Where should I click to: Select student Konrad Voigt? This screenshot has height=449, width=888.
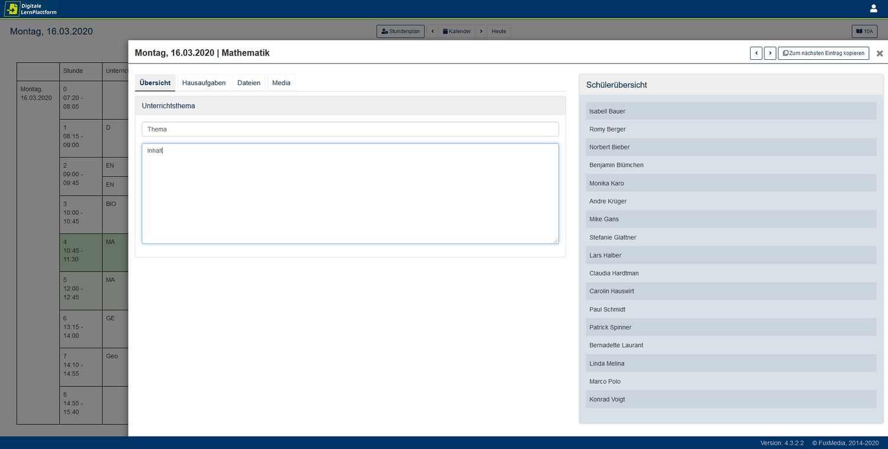[x=731, y=399]
